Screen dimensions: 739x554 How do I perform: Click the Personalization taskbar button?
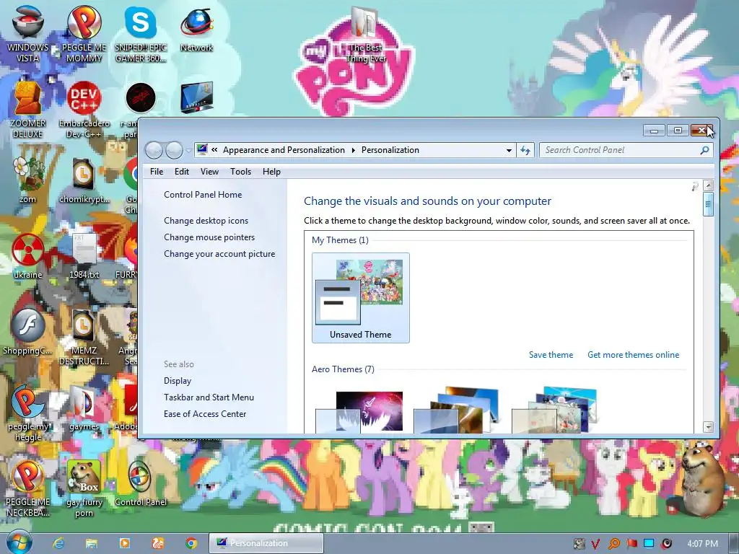pyautogui.click(x=266, y=543)
